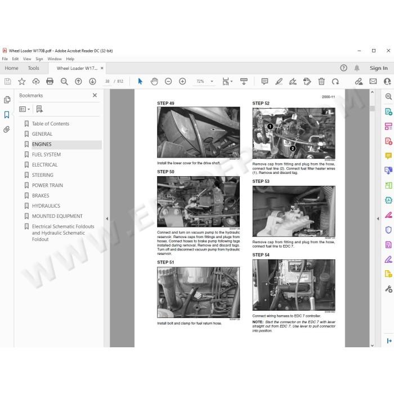Click scrollbar down arrow of document
The height and width of the screenshot is (394, 394).
click(x=373, y=345)
